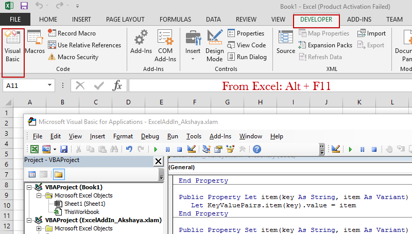The image size is (412, 234).
Task: Open the Add-Ins gear button
Action: pyautogui.click(x=141, y=42)
